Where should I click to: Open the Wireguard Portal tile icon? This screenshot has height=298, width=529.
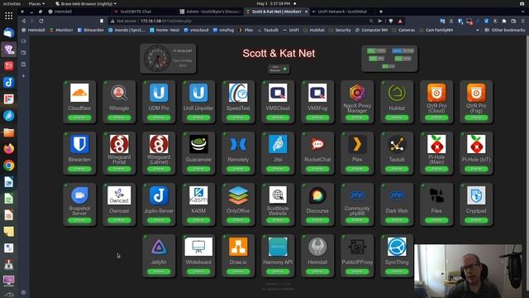tap(119, 144)
